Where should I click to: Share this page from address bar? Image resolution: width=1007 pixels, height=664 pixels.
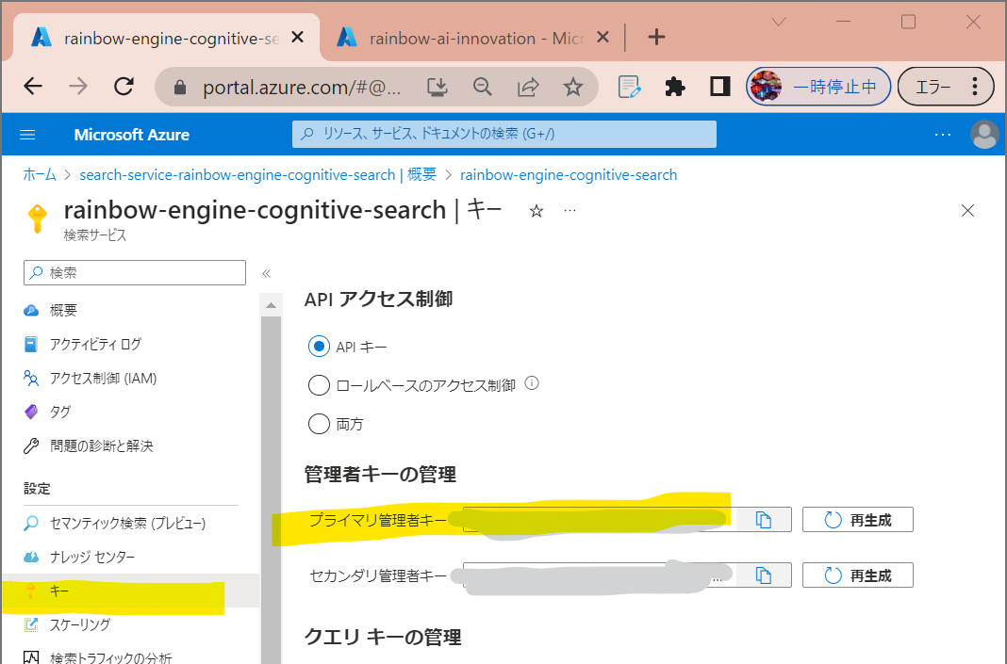528,87
